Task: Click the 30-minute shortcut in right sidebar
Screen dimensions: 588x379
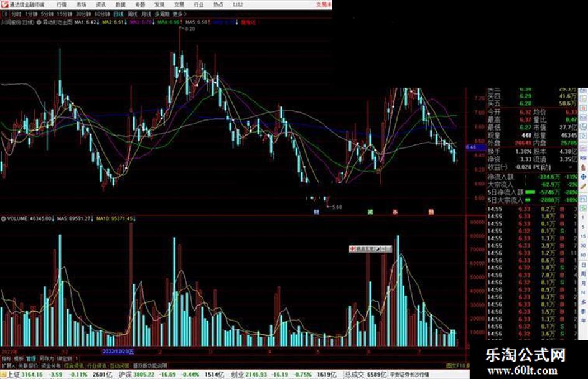Action: [x=583, y=246]
